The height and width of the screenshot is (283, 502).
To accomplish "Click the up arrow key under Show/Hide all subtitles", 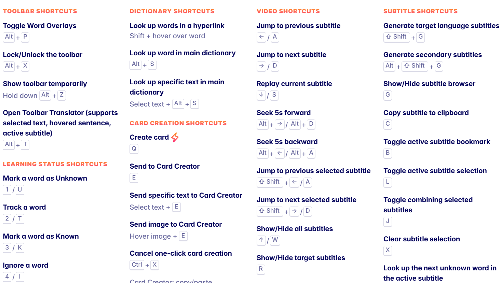I will (261, 240).
